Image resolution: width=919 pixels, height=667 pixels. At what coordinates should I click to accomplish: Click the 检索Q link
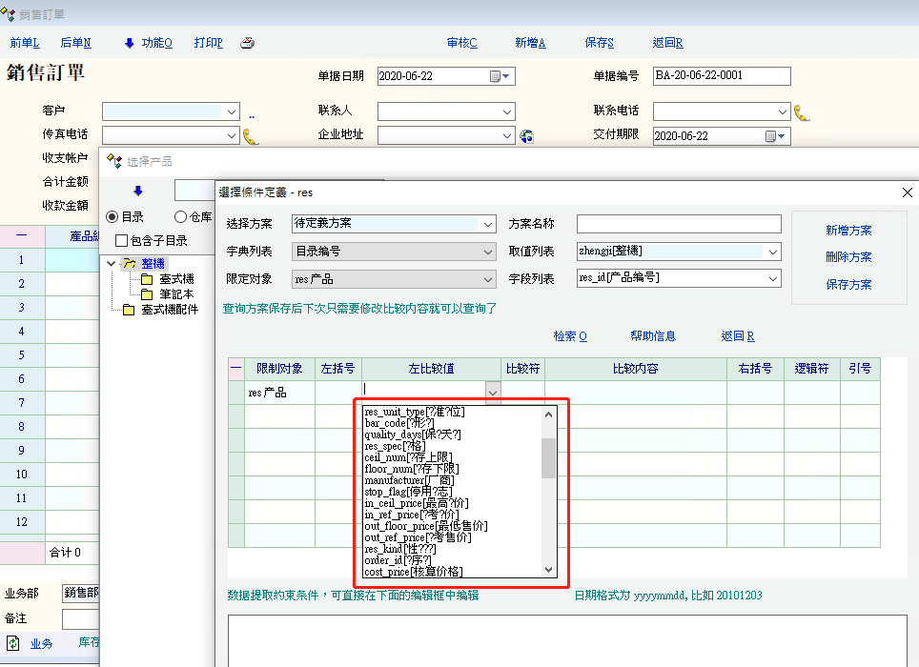point(569,336)
